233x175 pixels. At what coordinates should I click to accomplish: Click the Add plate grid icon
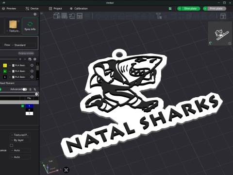(x=65, y=16)
